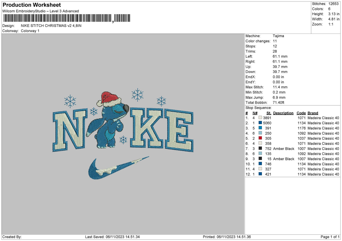Click the Width value '4.81 in'
Image resolution: width=342 pixels, height=241 pixels.
click(x=334, y=19)
